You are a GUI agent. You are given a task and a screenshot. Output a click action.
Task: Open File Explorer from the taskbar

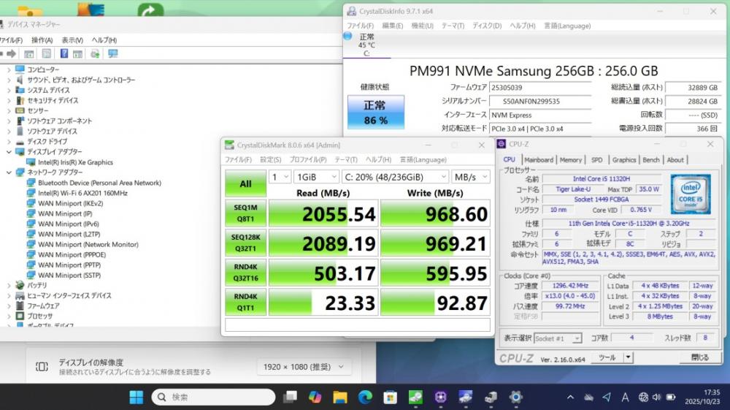(340, 397)
